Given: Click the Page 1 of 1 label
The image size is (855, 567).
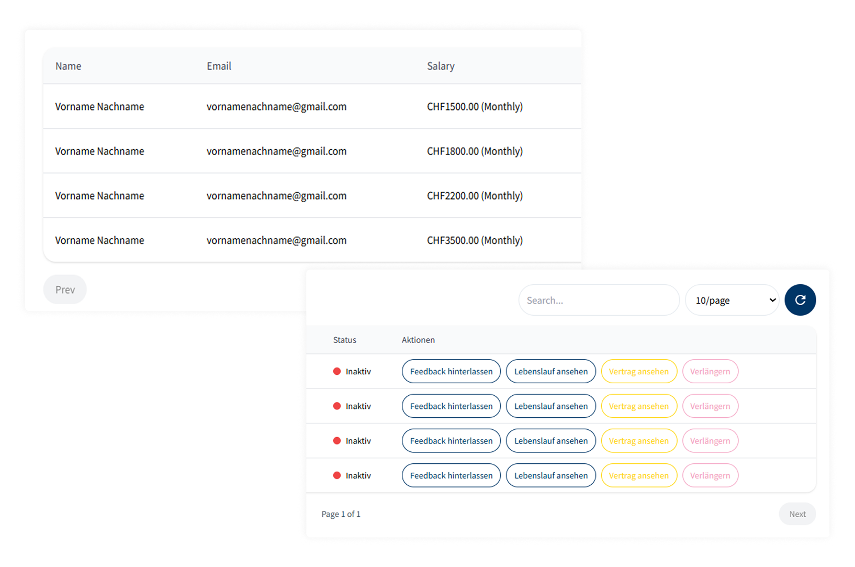Looking at the screenshot, I should point(341,514).
